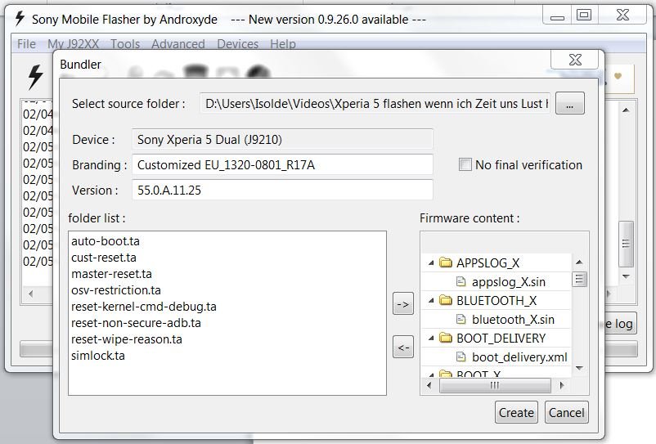
Task: Click firmware tree scroll up arrow
Action: 579,262
